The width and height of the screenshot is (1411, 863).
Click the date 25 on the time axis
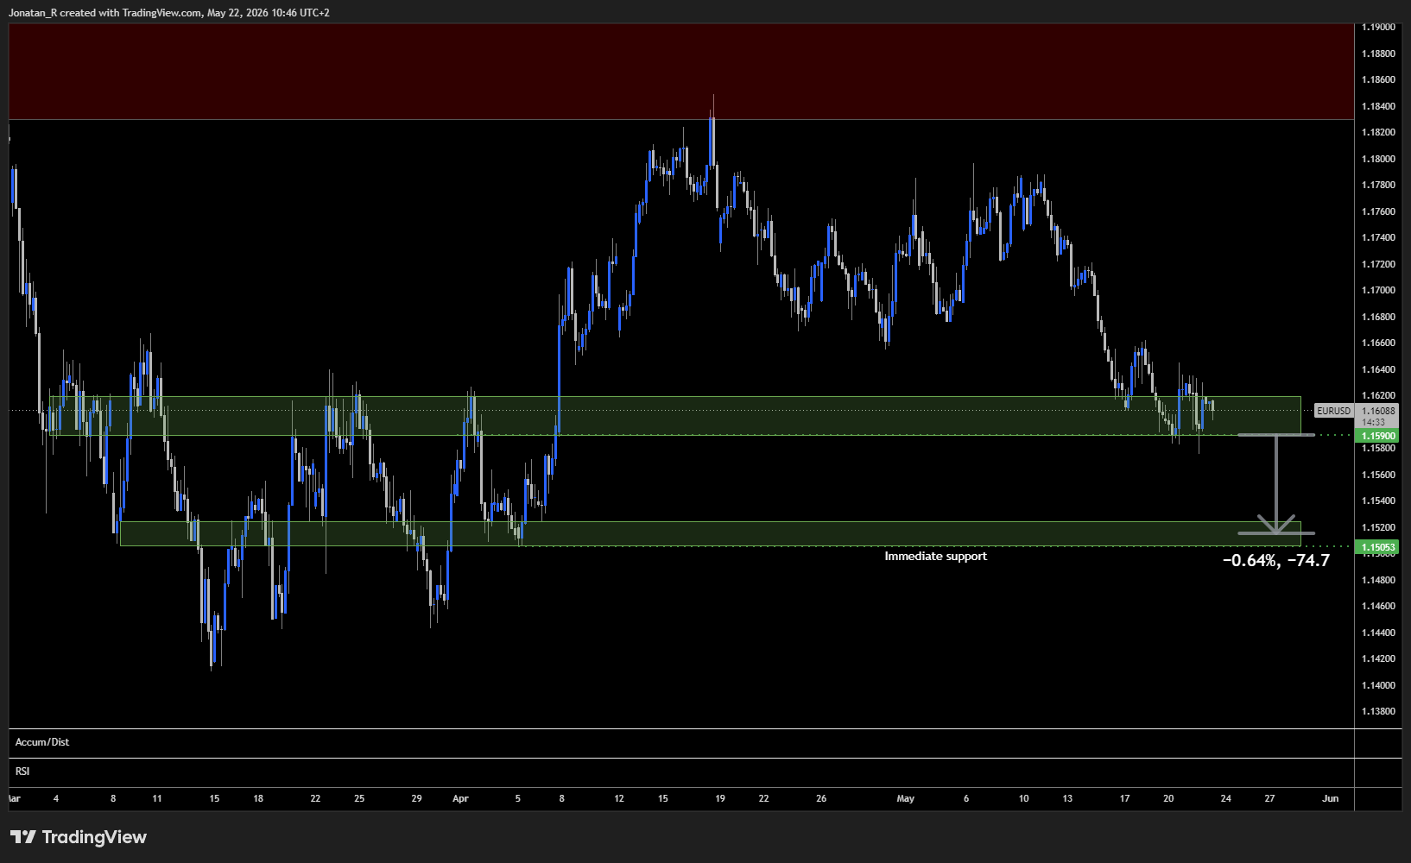(359, 799)
